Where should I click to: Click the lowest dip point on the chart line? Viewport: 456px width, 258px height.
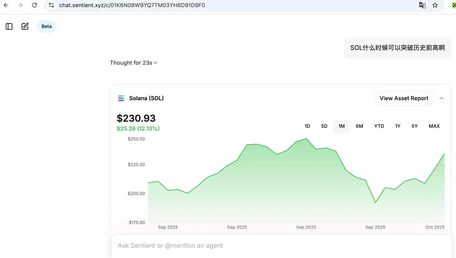(375, 203)
